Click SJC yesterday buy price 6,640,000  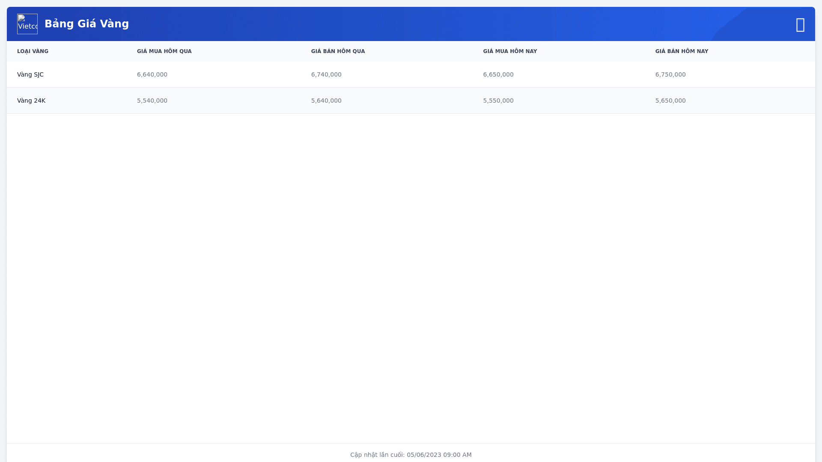[152, 74]
